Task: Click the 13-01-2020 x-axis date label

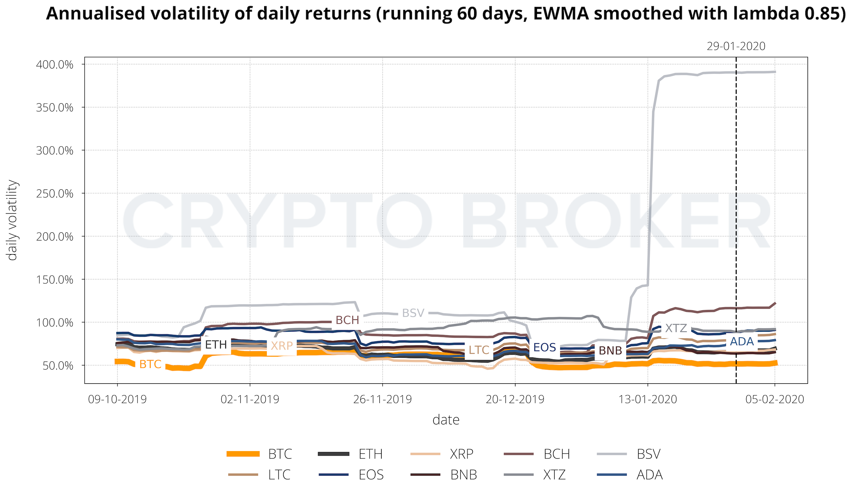Action: click(x=648, y=399)
